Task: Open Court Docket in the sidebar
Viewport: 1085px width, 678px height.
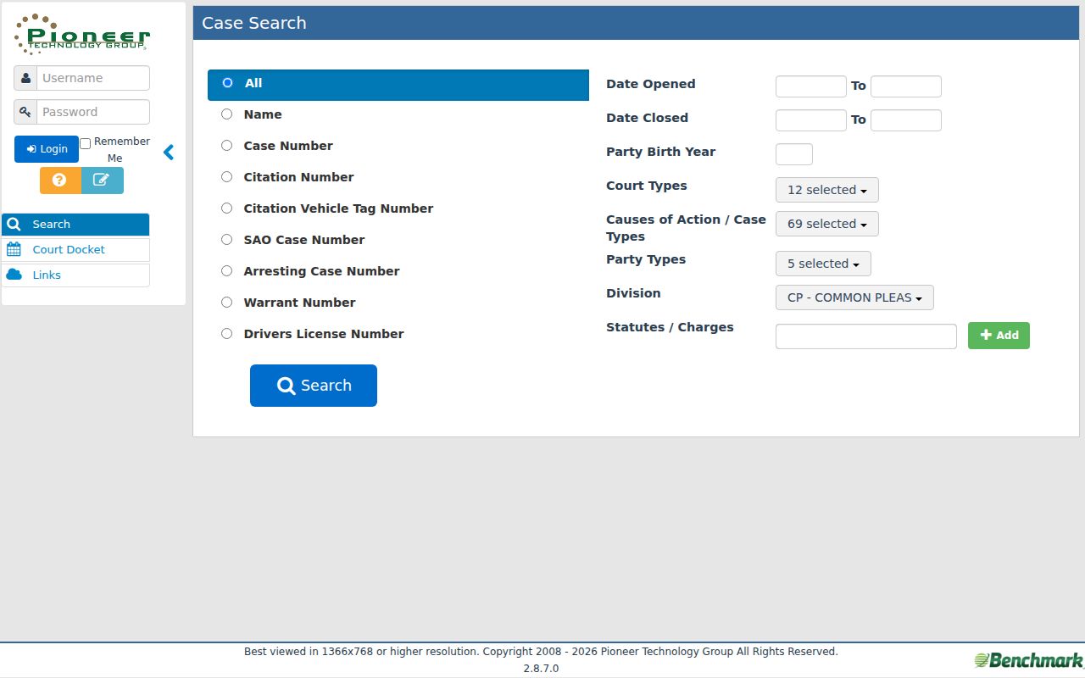Action: [75, 250]
